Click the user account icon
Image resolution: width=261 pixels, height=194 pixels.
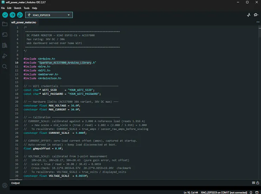pos(5,185)
